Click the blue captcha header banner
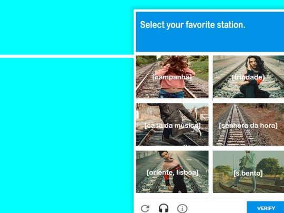 [210, 32]
